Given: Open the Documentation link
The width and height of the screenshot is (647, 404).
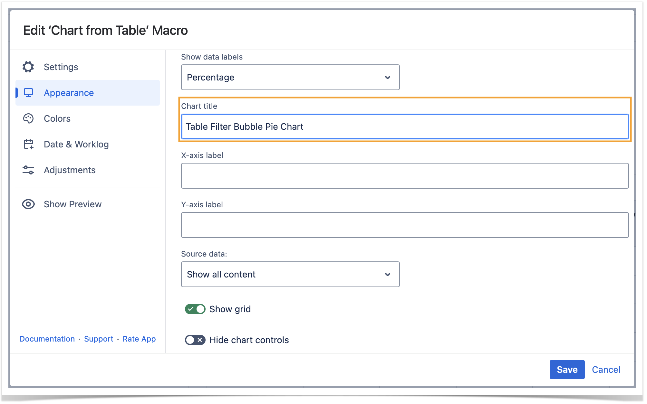Looking at the screenshot, I should point(47,339).
